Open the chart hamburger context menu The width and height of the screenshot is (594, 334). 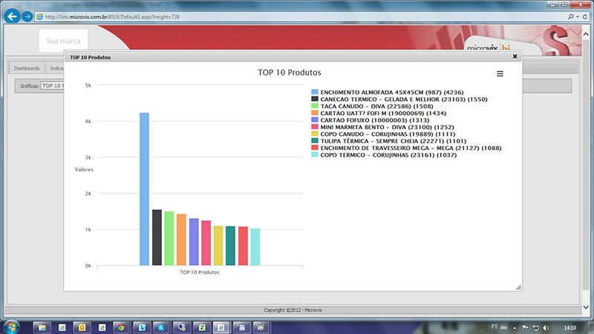pyautogui.click(x=500, y=74)
